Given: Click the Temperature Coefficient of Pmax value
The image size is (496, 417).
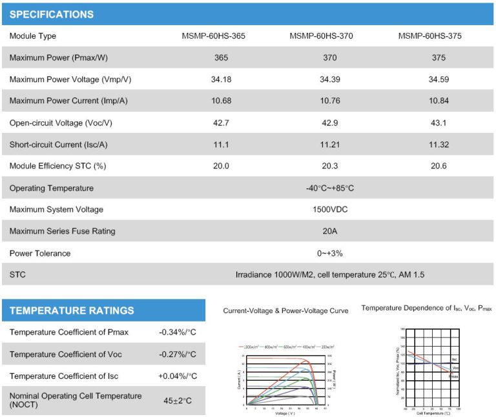Looking at the screenshot, I should pyautogui.click(x=177, y=332).
